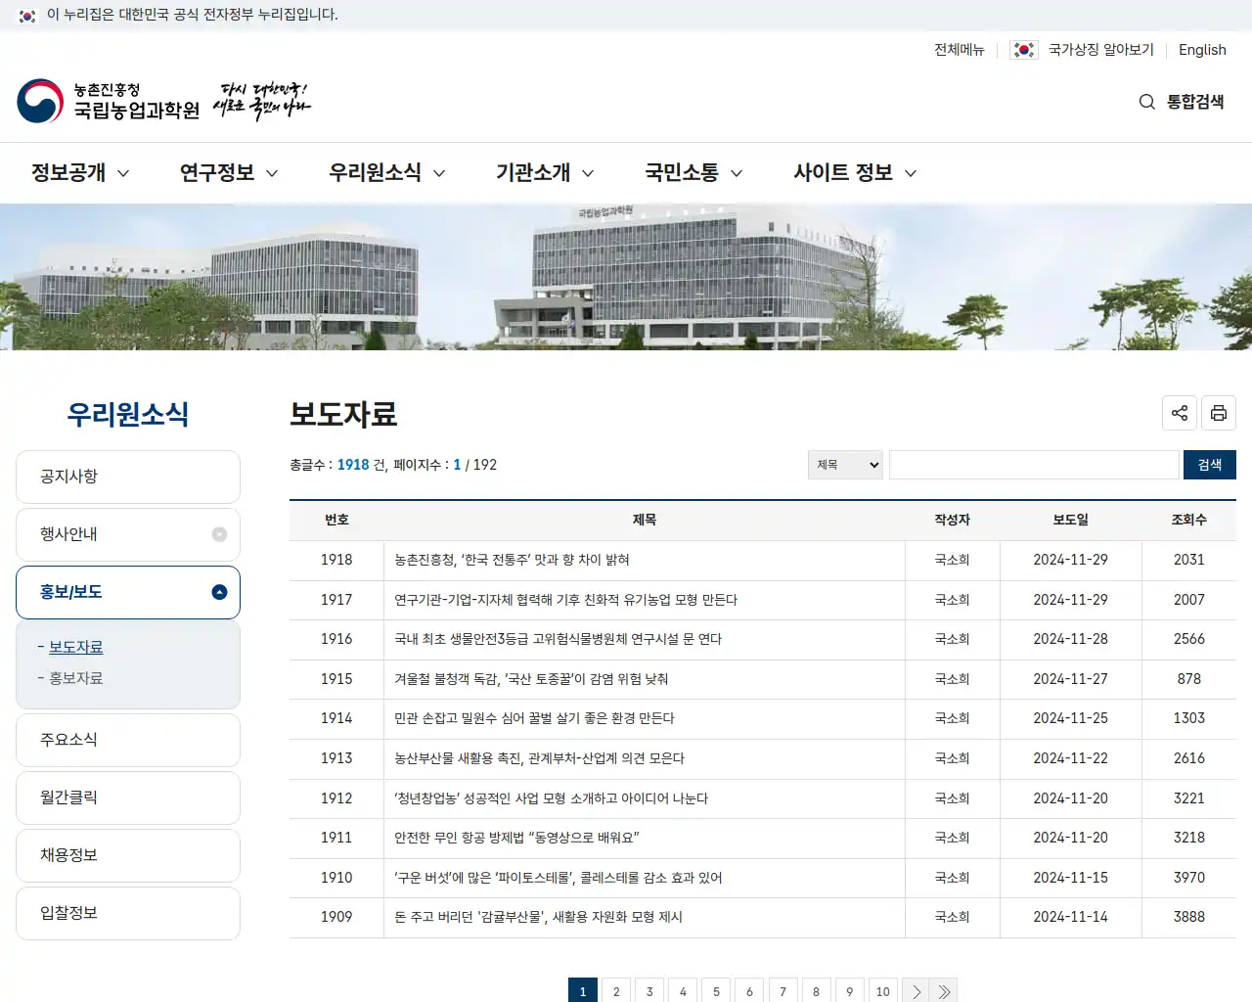Go to next page arrow in pagination
Image resolution: width=1252 pixels, height=1002 pixels.
coord(916,991)
